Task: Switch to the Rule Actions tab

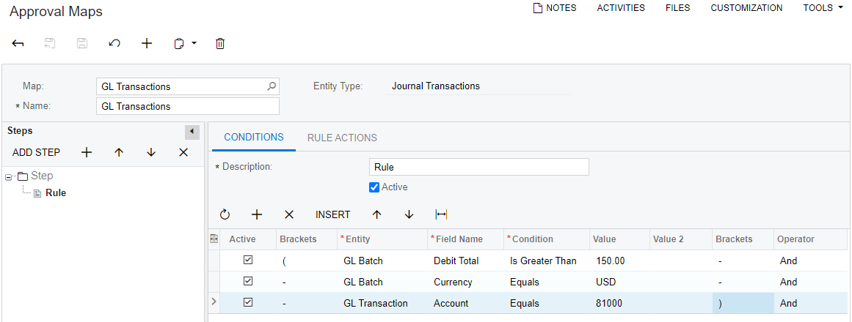Action: tap(342, 138)
